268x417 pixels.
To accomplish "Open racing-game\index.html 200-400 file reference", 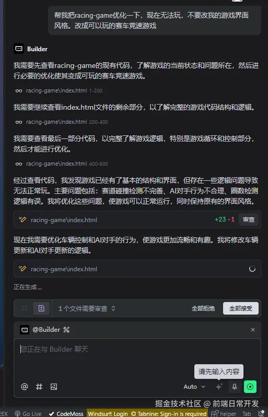I will (67, 122).
